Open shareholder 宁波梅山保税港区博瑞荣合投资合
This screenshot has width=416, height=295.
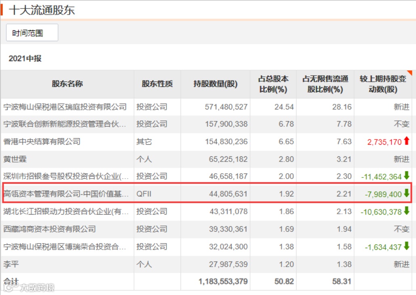tap(65, 247)
